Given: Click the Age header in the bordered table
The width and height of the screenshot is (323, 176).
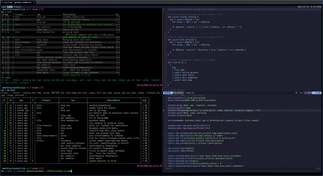Looking at the screenshot, I should tap(21, 100).
